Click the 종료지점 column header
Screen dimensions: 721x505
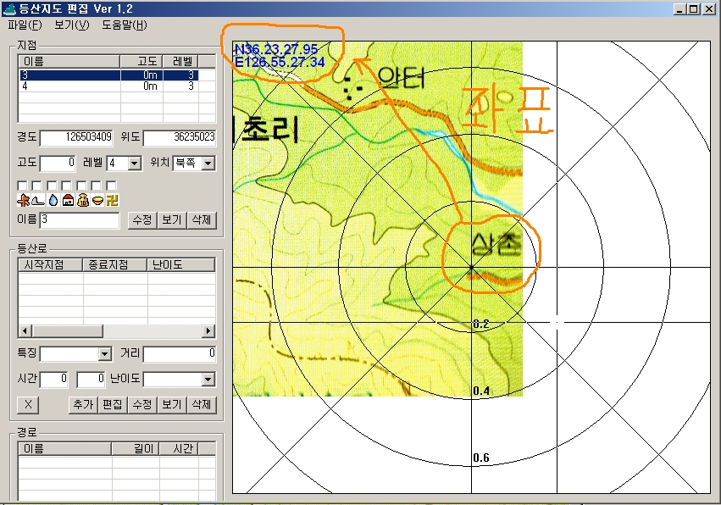115,265
